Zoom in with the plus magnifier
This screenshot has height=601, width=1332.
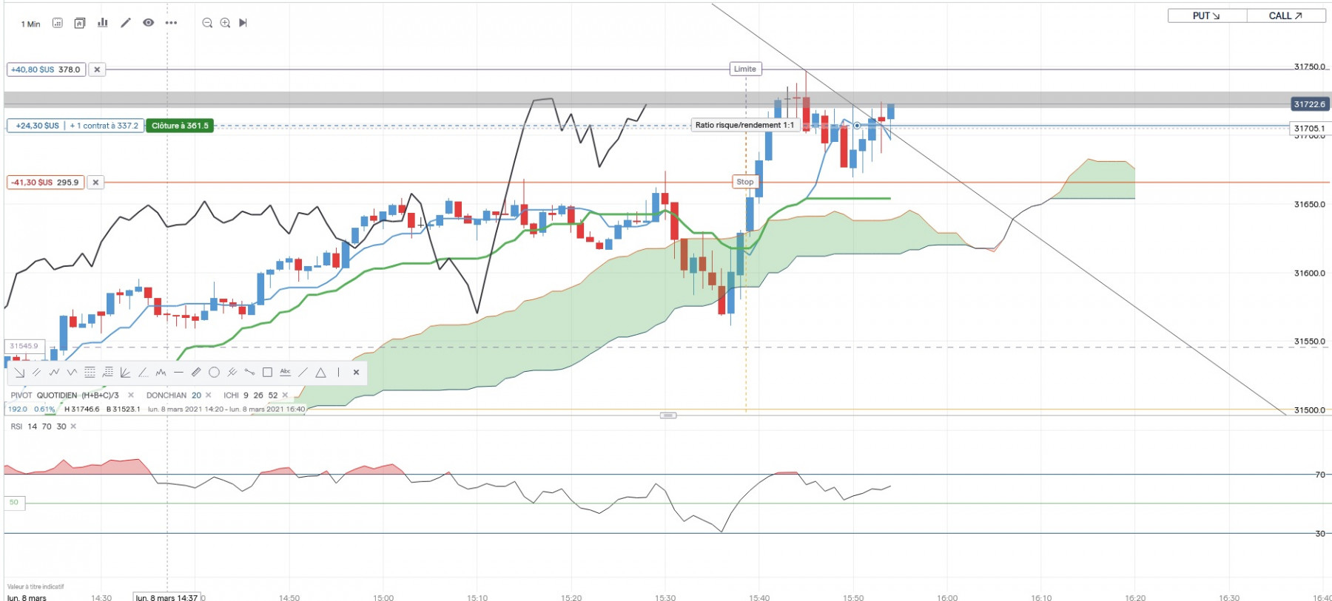[225, 23]
